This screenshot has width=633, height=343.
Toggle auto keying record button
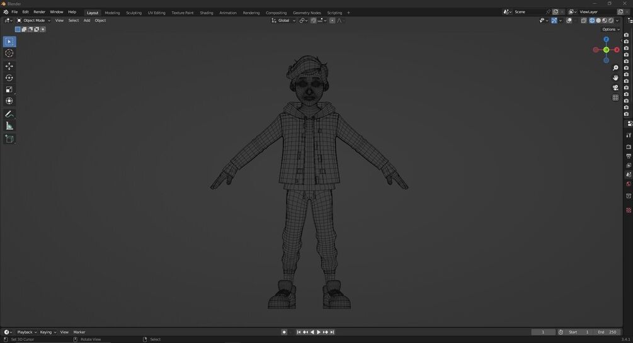(284, 332)
